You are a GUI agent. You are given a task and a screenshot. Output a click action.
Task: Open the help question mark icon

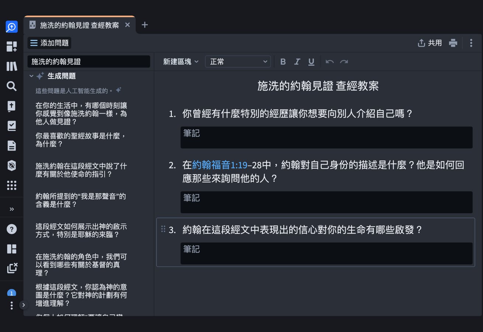point(12,229)
